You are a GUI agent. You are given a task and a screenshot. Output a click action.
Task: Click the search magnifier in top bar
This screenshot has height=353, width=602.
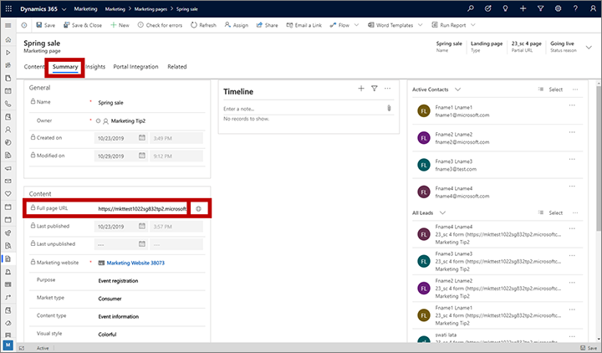pos(470,8)
